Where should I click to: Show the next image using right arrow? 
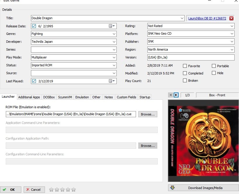click(x=176, y=95)
